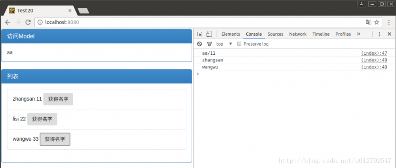View site information icon in address bar
396x168 pixels.
[40, 22]
